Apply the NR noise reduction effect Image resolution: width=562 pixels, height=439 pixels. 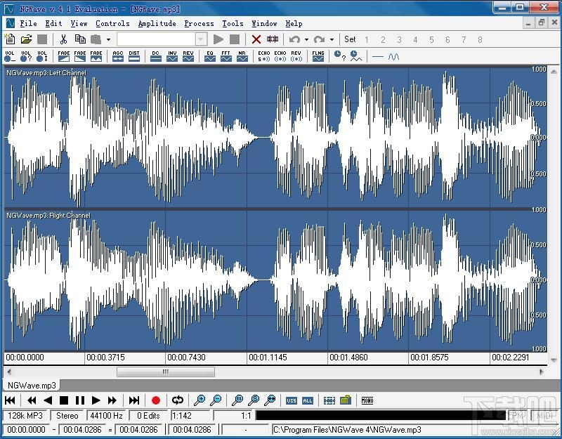242,56
